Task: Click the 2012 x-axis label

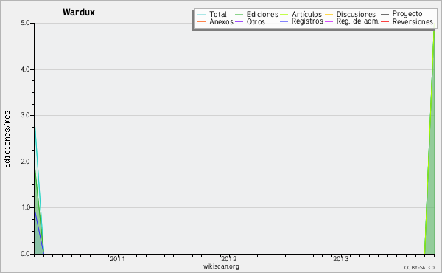Action: 229,258
